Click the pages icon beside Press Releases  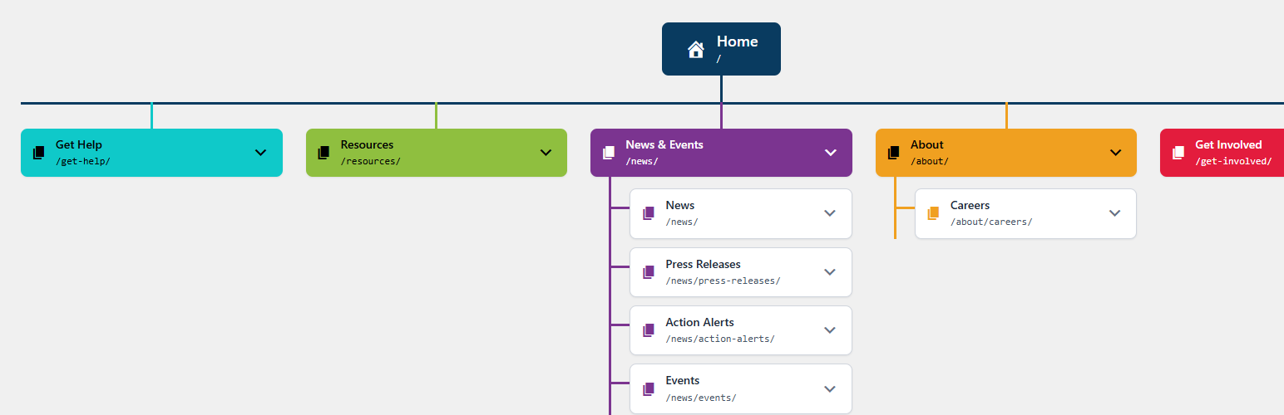tap(649, 272)
